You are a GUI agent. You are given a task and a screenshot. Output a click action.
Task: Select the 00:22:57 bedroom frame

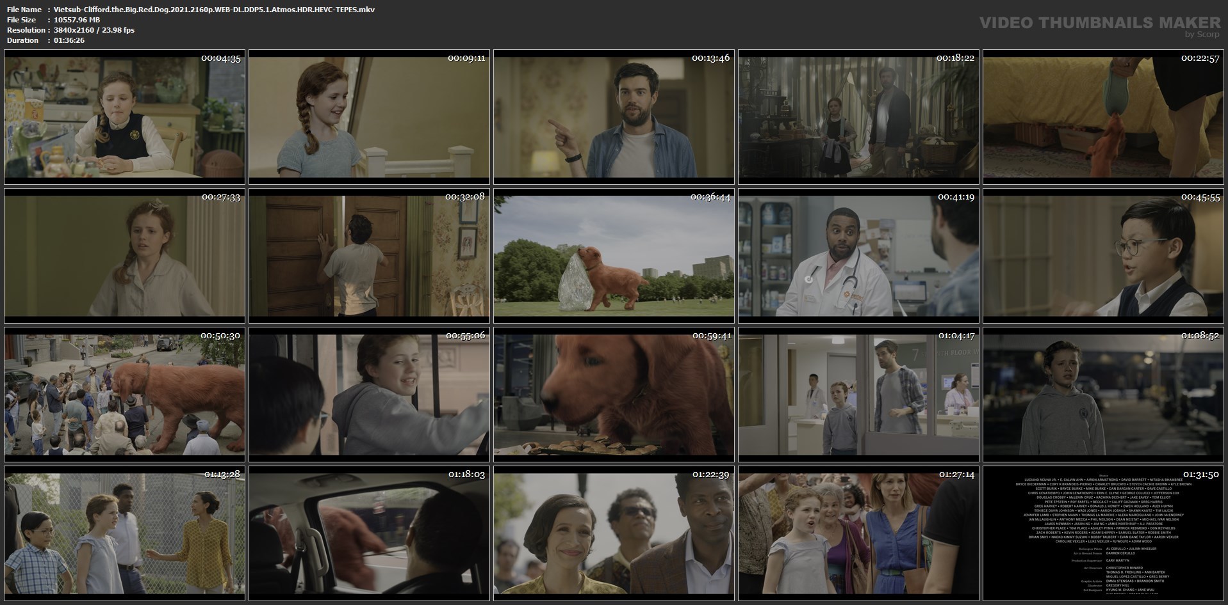tap(1103, 117)
